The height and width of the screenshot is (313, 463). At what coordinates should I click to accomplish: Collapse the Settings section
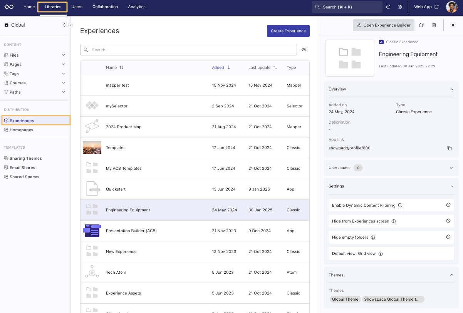tap(452, 186)
